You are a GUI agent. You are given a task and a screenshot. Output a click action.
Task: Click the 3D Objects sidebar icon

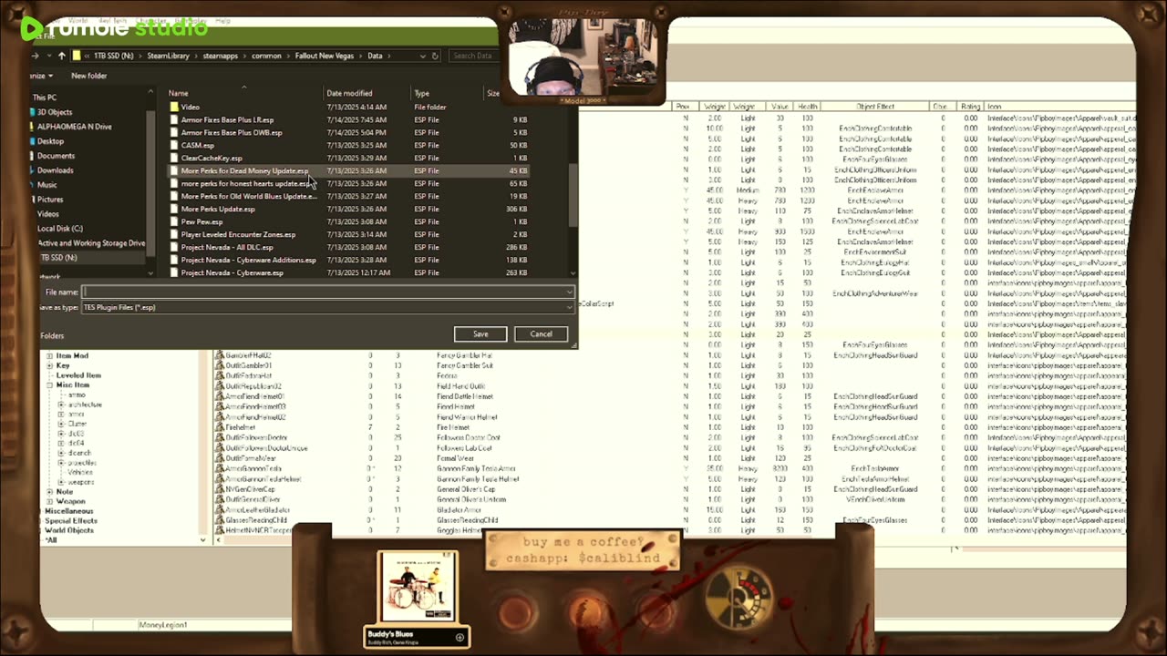click(x=30, y=112)
